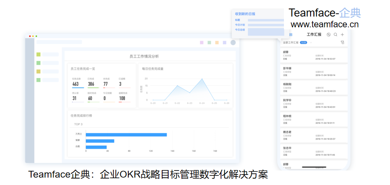The width and height of the screenshot is (390, 185).
Task: Select the mustard square item in sidebar
Action: (38, 72)
